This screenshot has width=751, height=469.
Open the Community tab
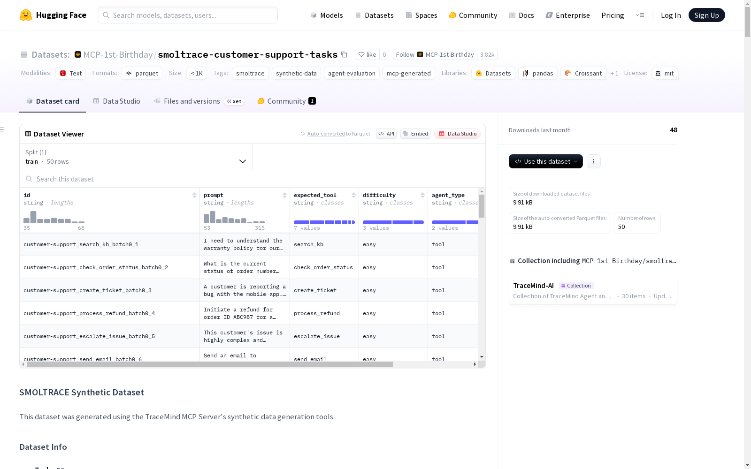click(x=286, y=101)
